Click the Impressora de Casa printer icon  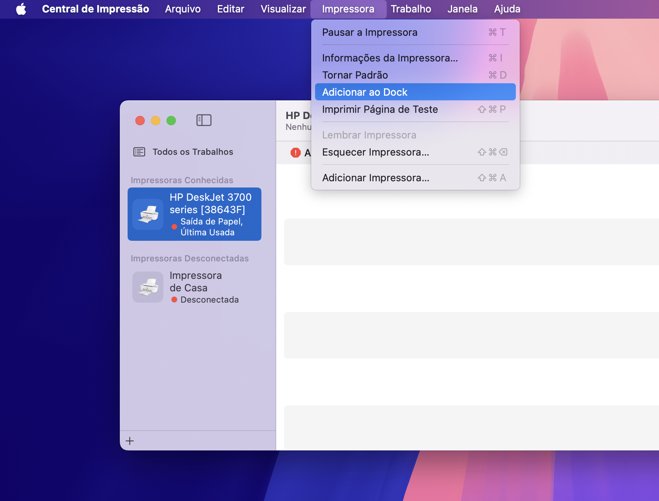pyautogui.click(x=148, y=287)
